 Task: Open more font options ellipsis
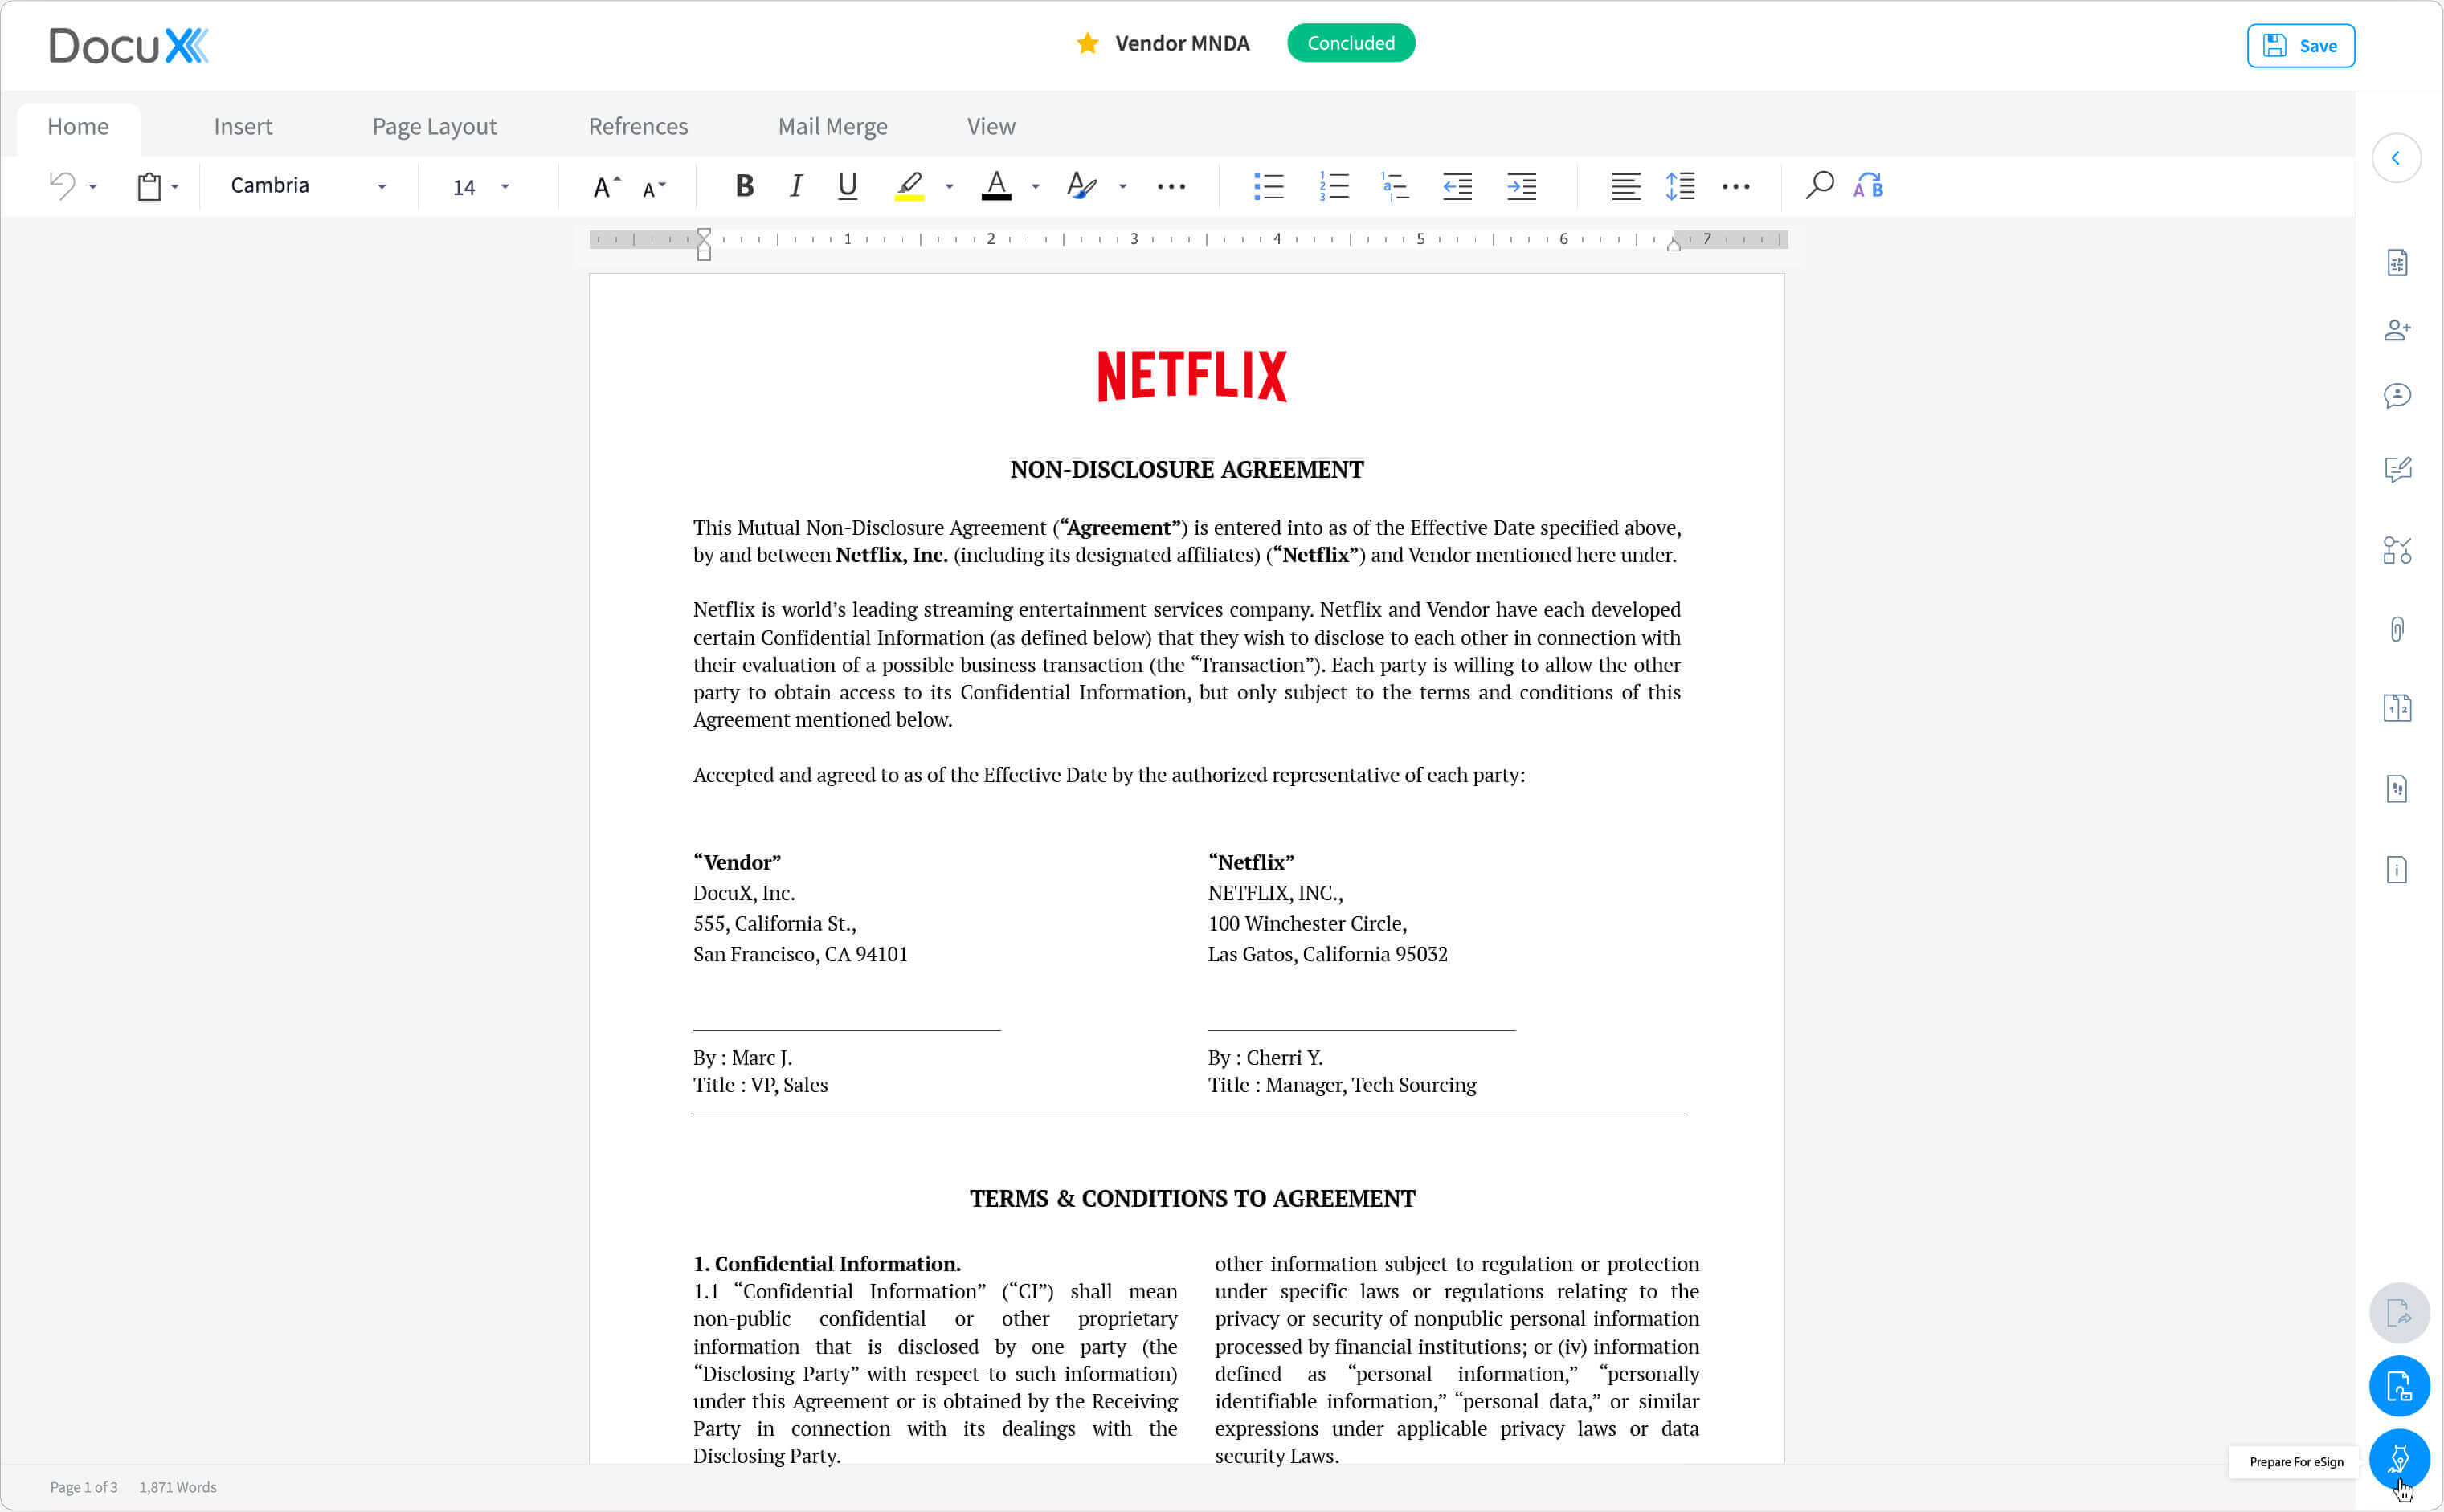(1171, 187)
